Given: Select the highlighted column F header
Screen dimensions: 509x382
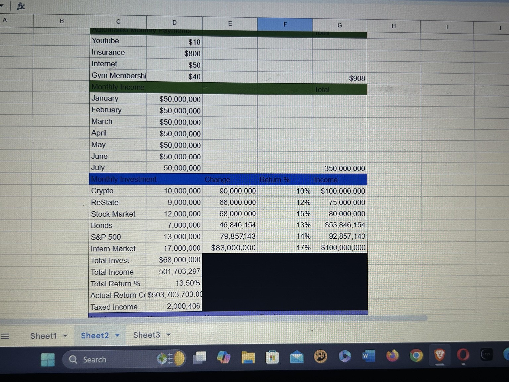Looking at the screenshot, I should 285,24.
